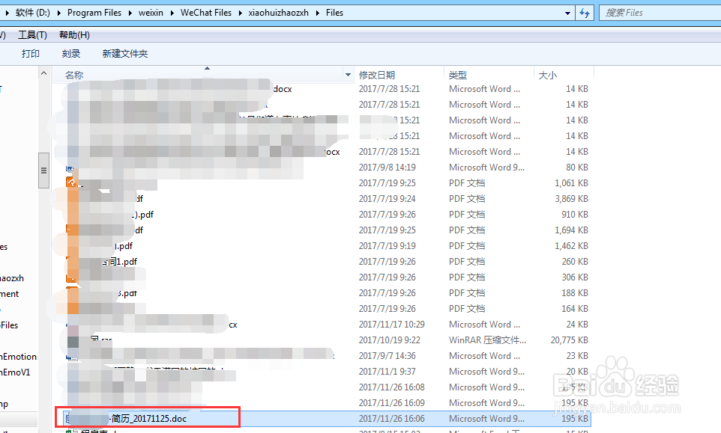
Task: Select the PDF row sized 1,061 KB
Action: coord(327,183)
